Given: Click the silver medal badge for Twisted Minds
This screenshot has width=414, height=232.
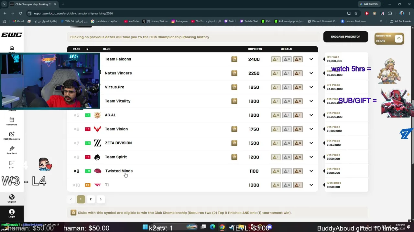Looking at the screenshot, I should [x=287, y=171].
